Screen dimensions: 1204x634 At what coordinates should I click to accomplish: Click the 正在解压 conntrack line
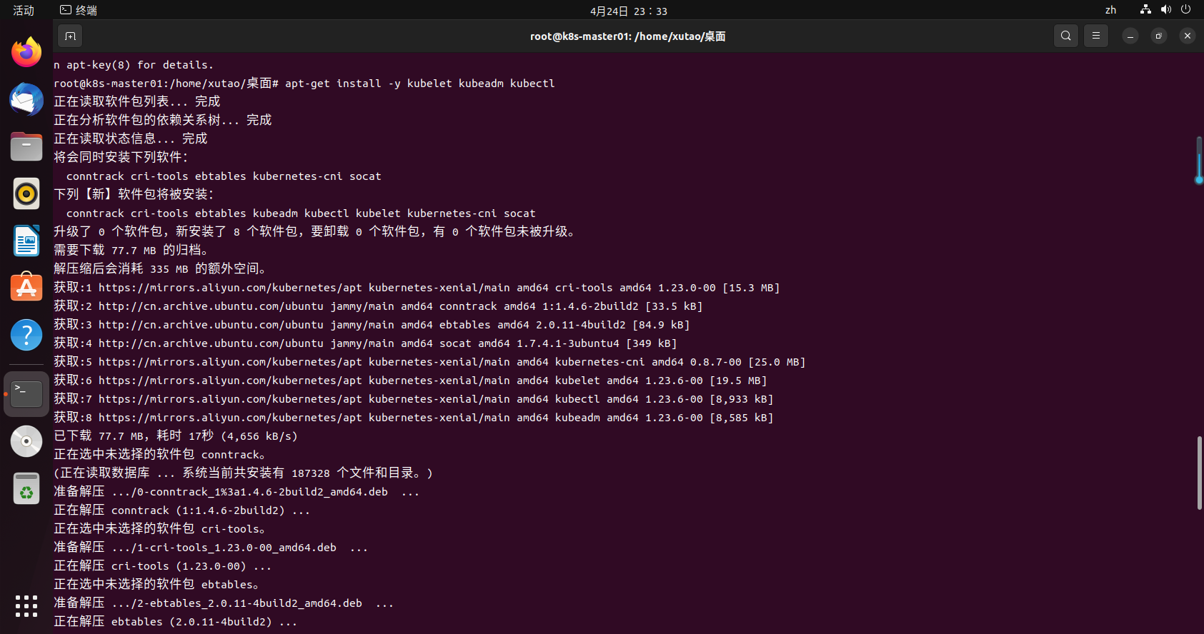click(182, 510)
